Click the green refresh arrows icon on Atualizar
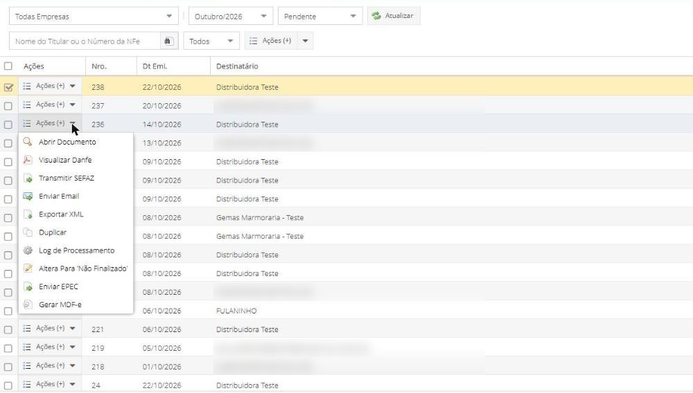The width and height of the screenshot is (693, 393). point(376,16)
